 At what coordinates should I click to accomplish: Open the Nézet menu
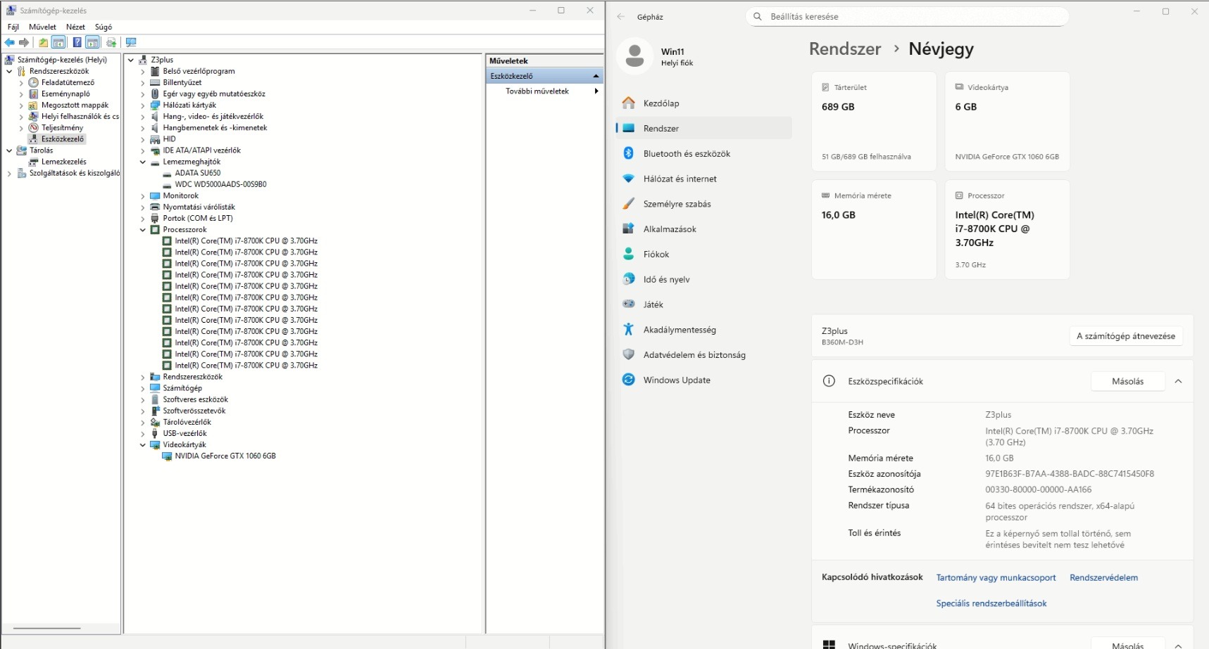tap(75, 27)
